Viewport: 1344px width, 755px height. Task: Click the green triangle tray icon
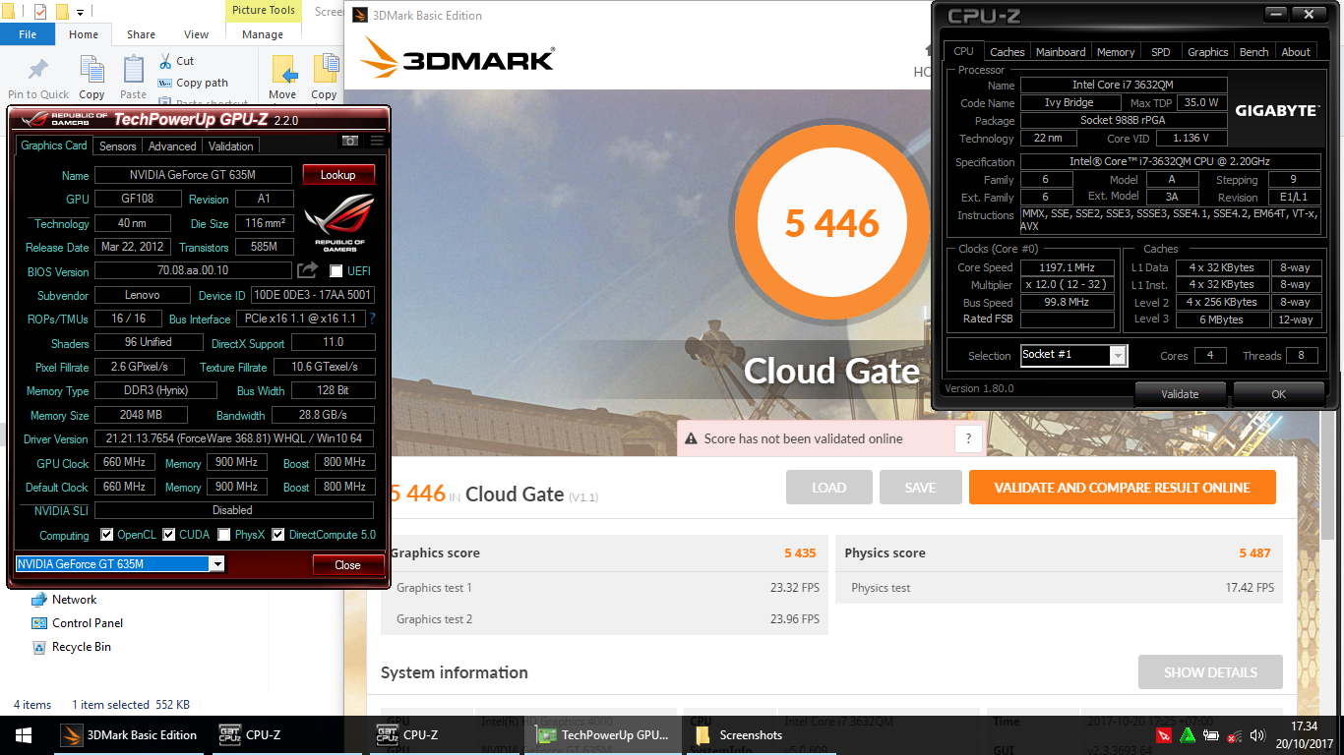[1188, 734]
